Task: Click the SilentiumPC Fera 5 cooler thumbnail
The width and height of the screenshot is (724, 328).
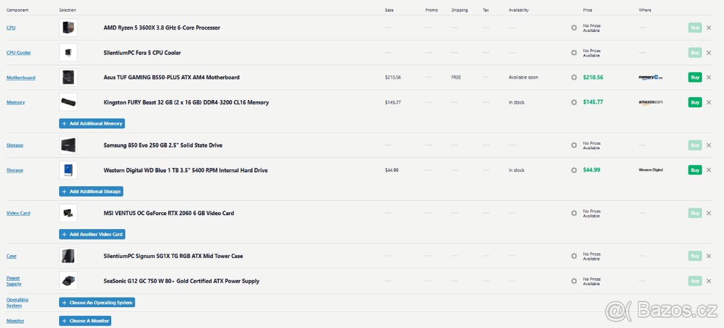Action: tap(68, 52)
